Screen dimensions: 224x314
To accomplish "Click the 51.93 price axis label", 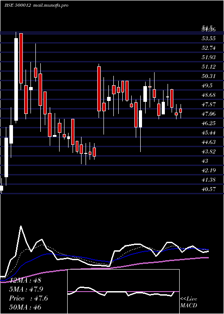I will coord(209,57).
